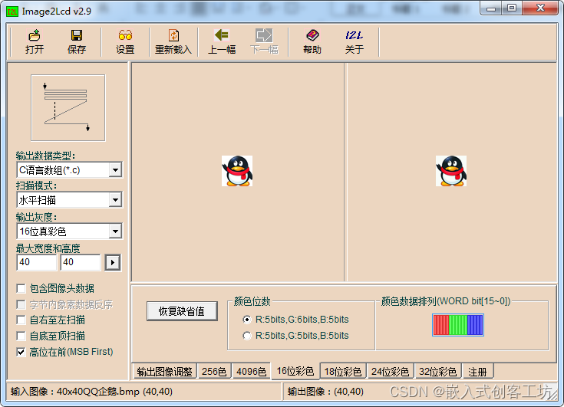Switch to 4096色 tab
The width and height of the screenshot is (564, 407).
(x=251, y=372)
